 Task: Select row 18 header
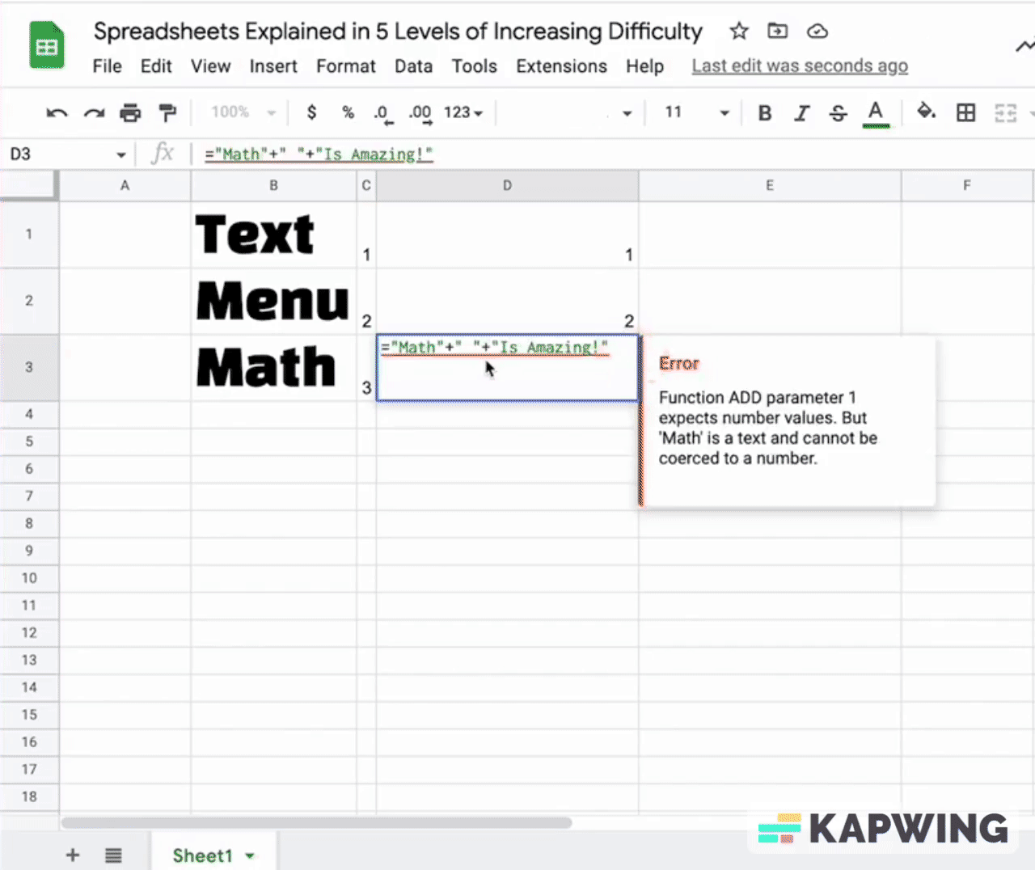[29, 796]
